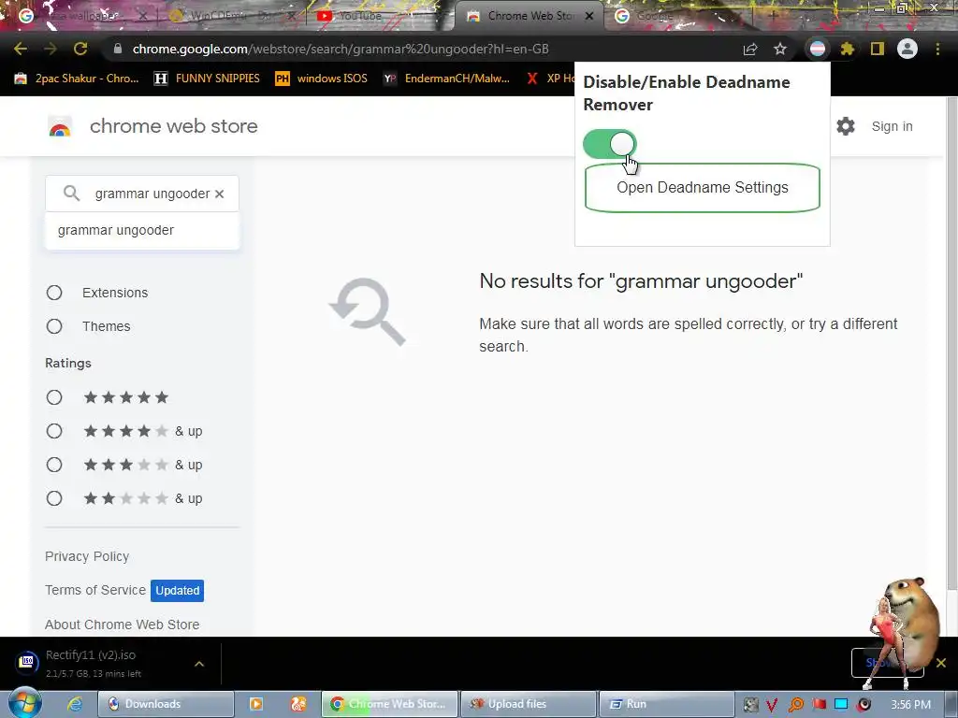Viewport: 958px width, 718px height.
Task: Click Show all downloads button
Action: point(887,663)
